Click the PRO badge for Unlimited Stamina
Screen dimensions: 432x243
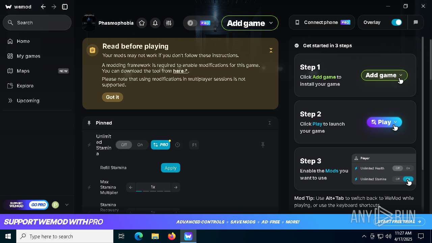point(160,145)
